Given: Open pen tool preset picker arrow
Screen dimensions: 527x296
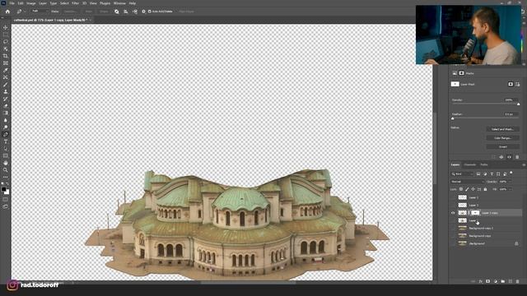Looking at the screenshot, I should (24, 12).
